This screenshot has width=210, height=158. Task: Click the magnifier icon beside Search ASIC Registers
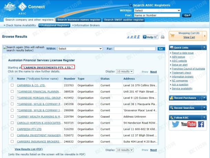tap(130, 5)
